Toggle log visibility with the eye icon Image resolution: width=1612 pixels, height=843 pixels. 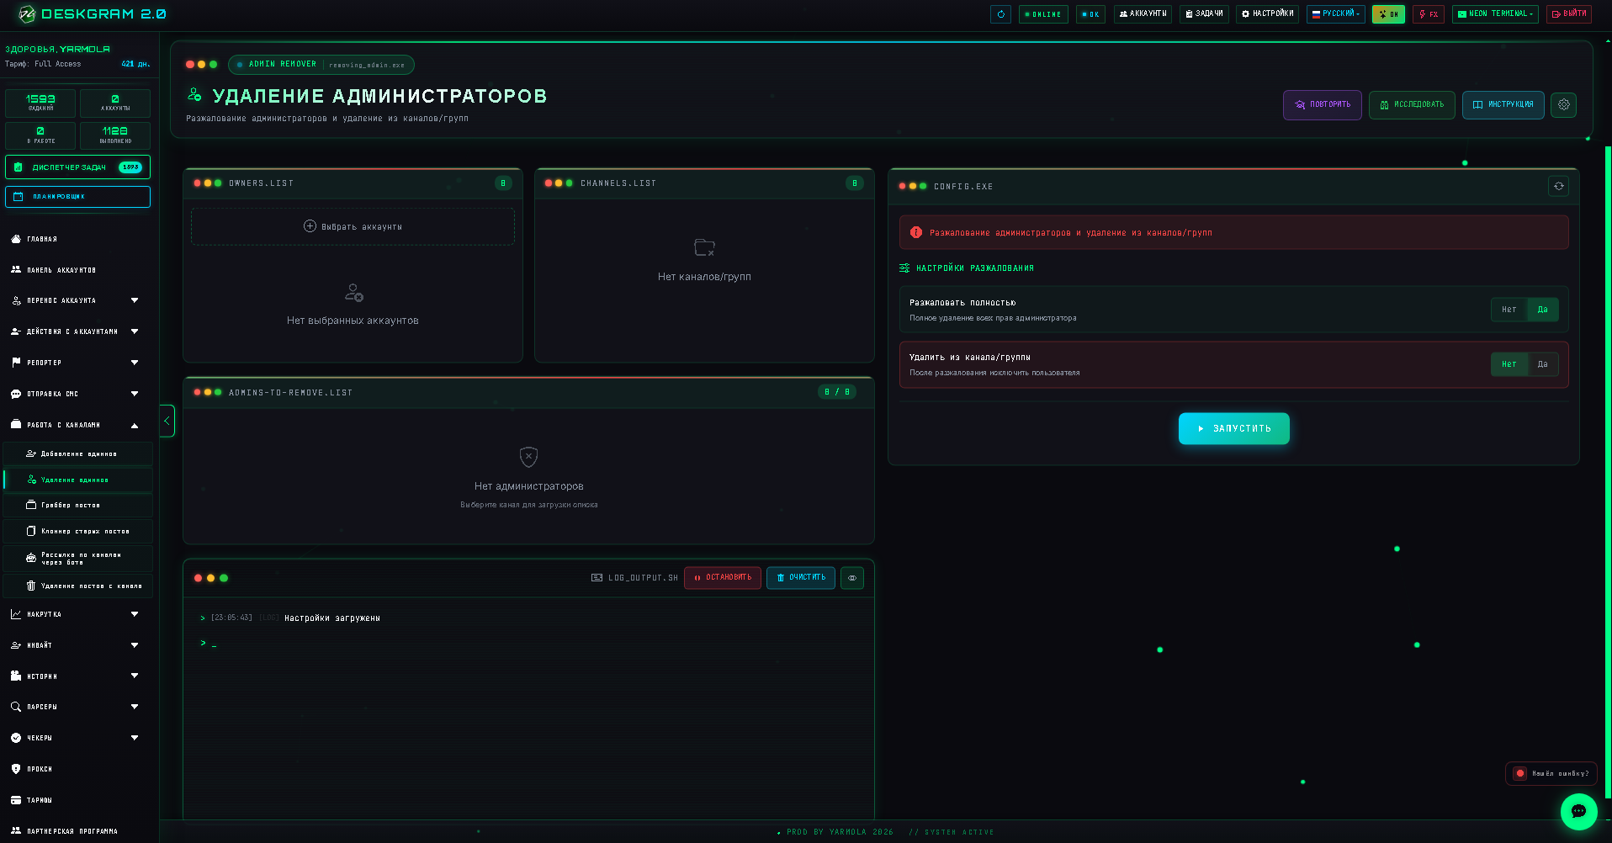[x=852, y=578]
